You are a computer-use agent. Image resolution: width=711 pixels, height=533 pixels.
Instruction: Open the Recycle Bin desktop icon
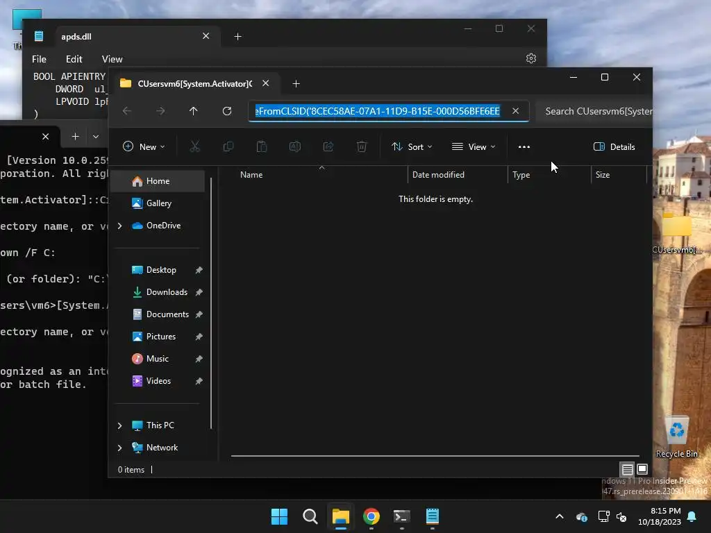(x=676, y=437)
